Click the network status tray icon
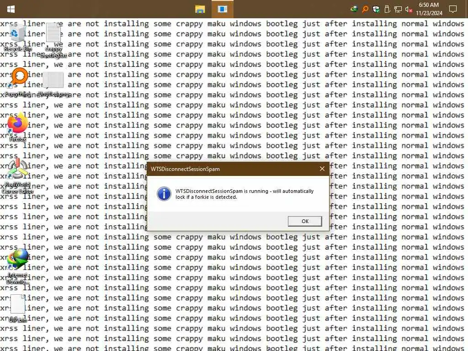Viewport: 468px width, 351px height. click(398, 9)
